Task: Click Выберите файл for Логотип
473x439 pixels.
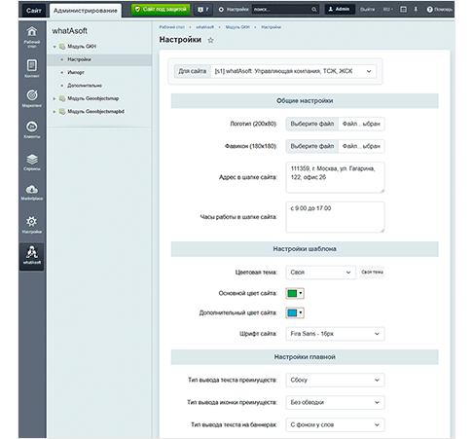Action: (312, 124)
